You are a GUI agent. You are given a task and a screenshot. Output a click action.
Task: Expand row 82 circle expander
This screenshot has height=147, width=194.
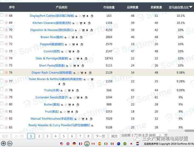(x=6, y=119)
